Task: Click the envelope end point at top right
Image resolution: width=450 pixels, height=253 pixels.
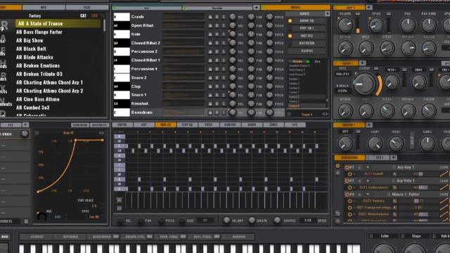Action: (103, 140)
